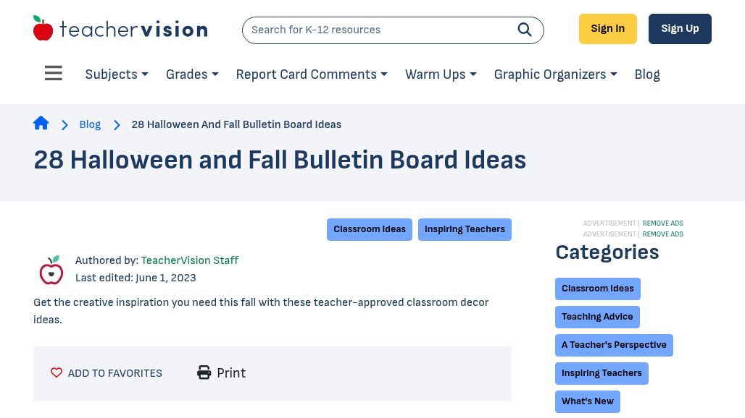Click the first Remove Ads link

663,223
